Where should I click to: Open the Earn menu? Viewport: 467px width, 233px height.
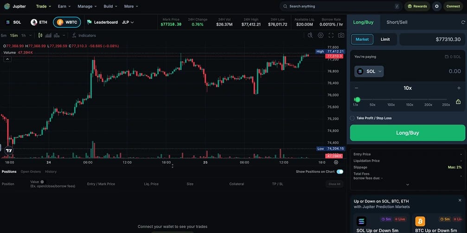pyautogui.click(x=64, y=6)
